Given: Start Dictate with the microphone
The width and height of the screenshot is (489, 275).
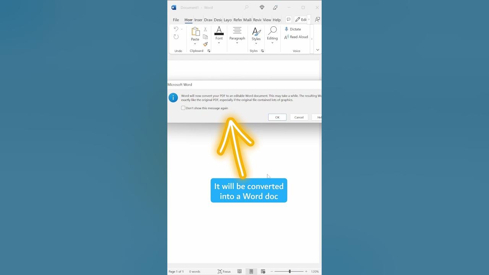Looking at the screenshot, I should click(x=293, y=29).
